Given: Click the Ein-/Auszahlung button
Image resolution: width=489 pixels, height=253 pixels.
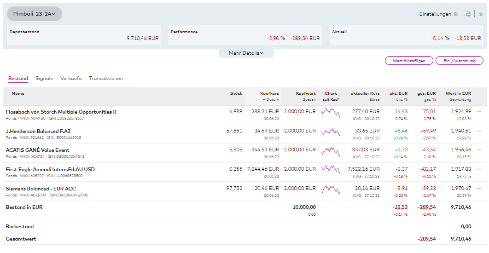Looking at the screenshot, I should (459, 61).
